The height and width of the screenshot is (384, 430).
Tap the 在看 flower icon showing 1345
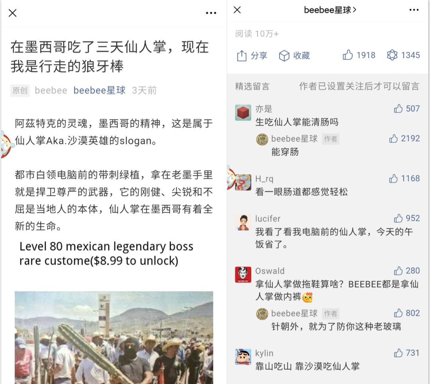(x=392, y=55)
